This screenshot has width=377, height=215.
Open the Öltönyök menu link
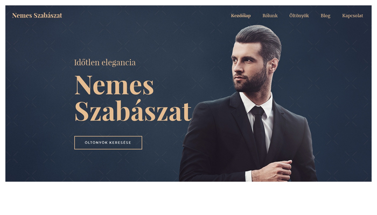click(x=299, y=16)
